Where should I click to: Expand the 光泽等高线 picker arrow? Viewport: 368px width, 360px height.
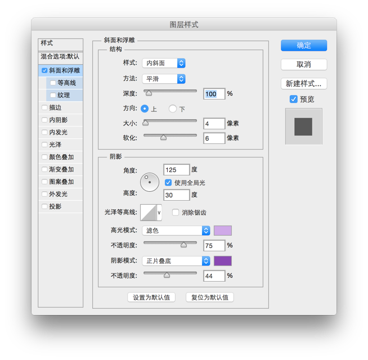click(x=159, y=213)
